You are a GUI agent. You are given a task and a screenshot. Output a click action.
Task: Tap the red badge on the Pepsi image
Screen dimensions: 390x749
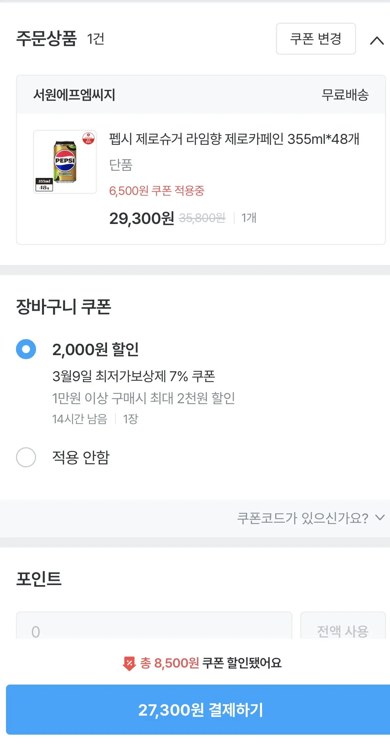88,138
